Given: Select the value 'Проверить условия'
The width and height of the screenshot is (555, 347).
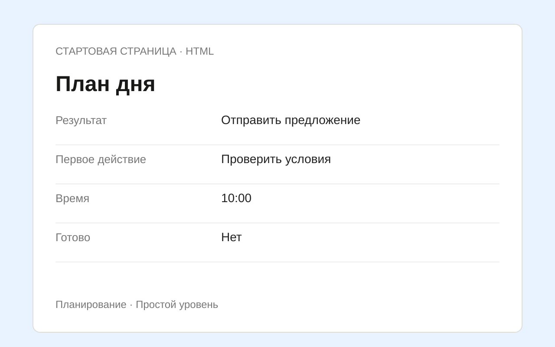Looking at the screenshot, I should pos(276,159).
